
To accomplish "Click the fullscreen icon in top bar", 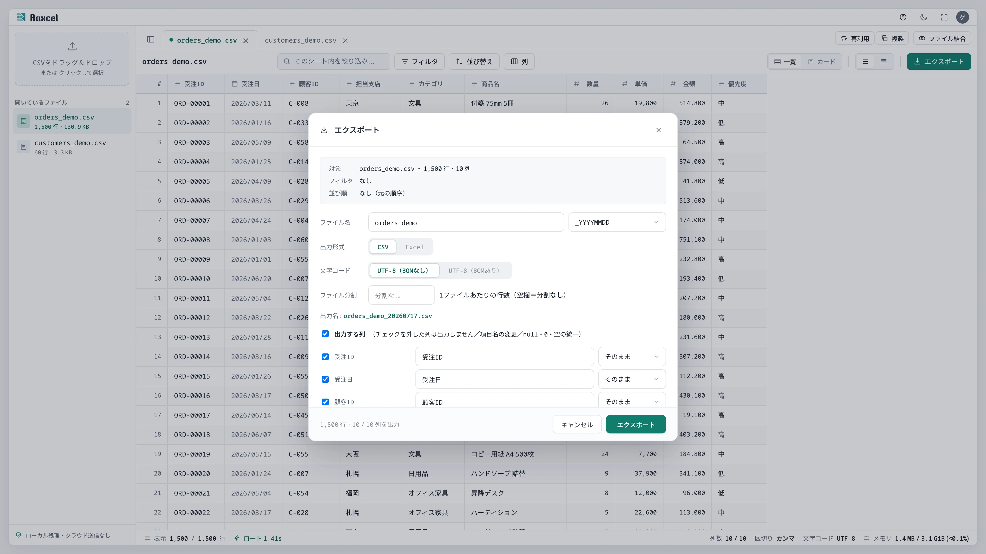I will pos(944,17).
